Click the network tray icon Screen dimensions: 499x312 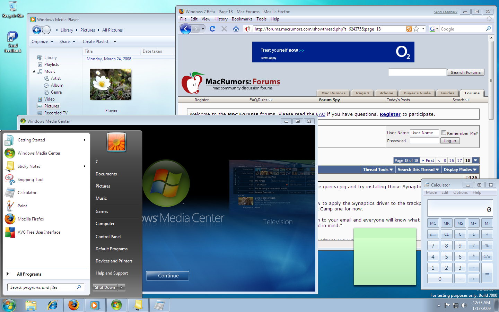tap(456, 305)
